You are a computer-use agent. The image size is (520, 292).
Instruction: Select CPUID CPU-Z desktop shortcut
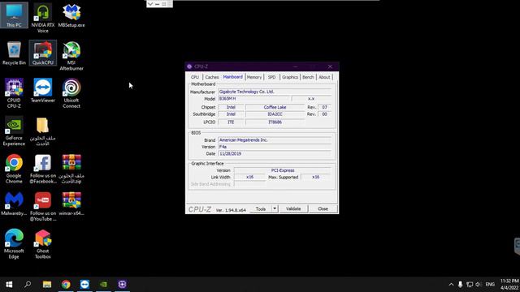[x=14, y=93]
